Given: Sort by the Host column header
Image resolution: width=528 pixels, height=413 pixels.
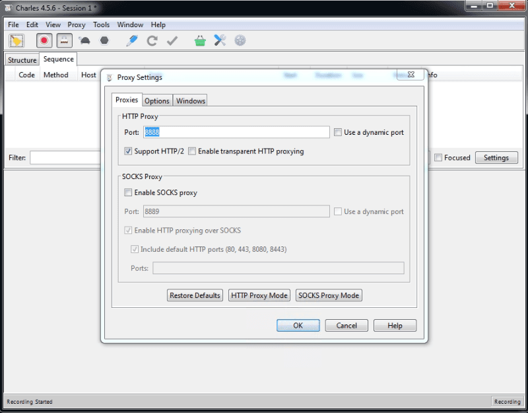Looking at the screenshot, I should point(88,75).
